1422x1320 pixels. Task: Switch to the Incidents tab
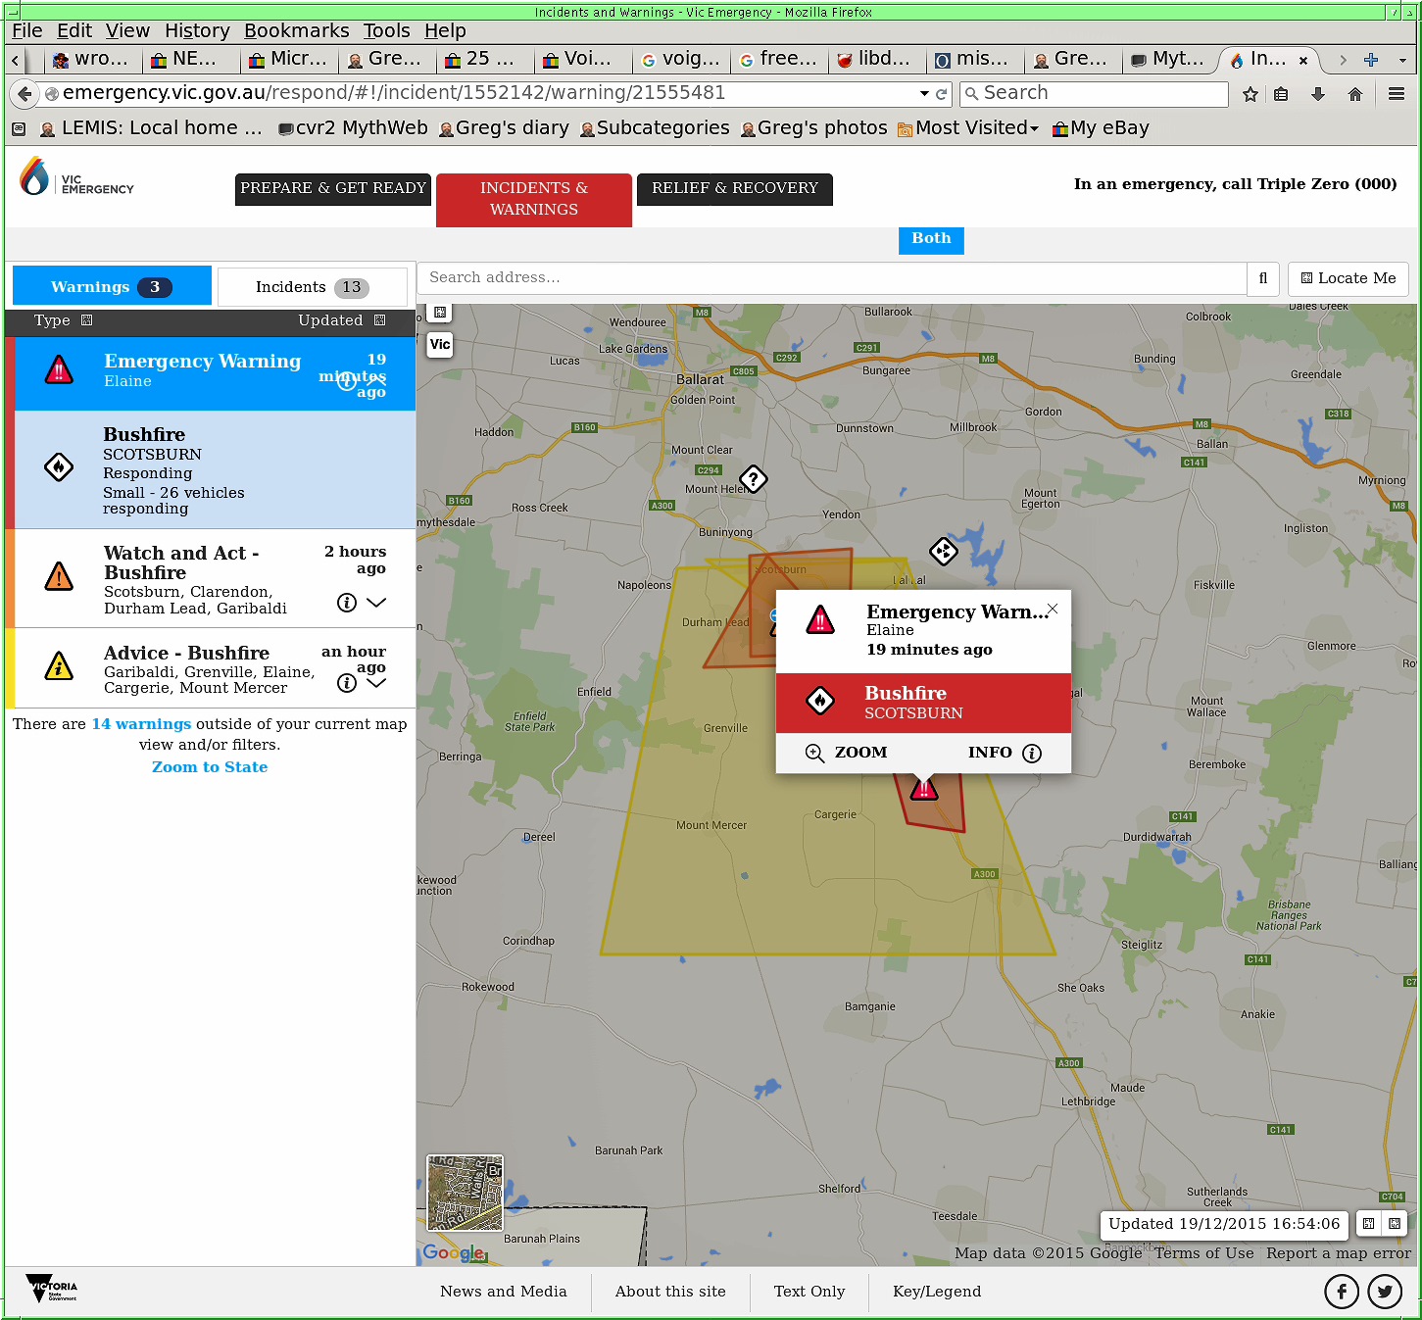coord(312,287)
